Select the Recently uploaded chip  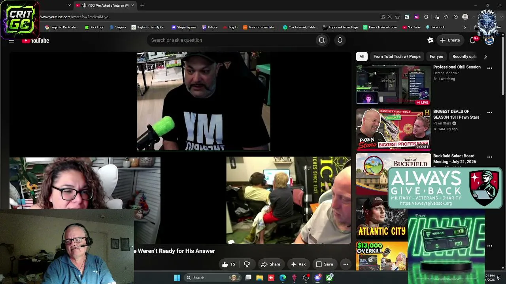pos(464,56)
